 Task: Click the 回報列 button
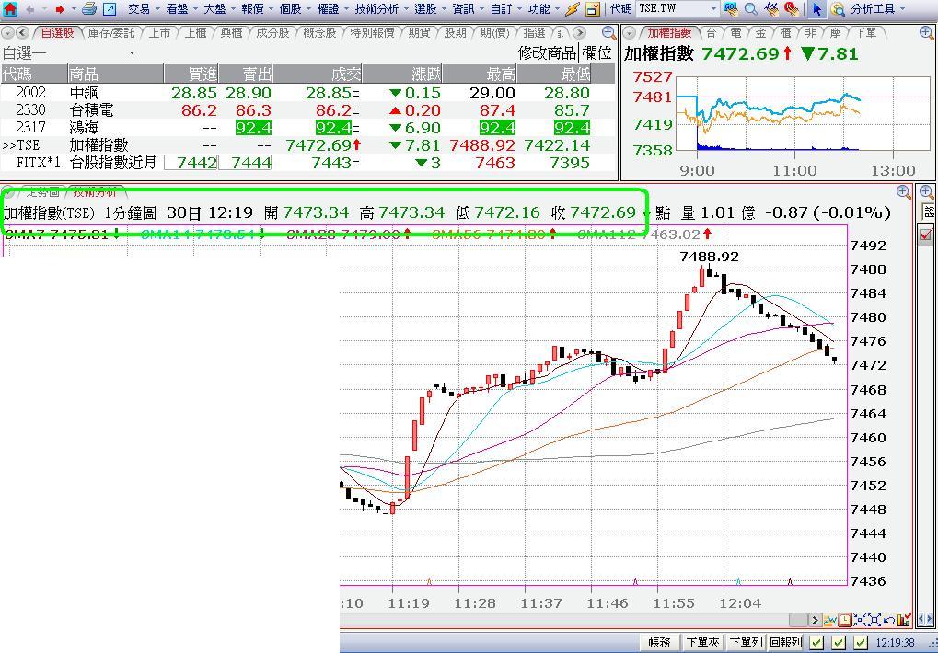pos(785,643)
